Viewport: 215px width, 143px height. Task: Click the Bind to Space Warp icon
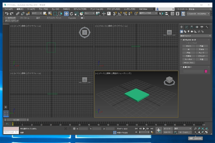(28, 13)
